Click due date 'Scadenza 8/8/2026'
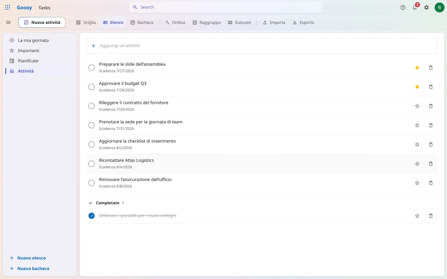Image resolution: width=447 pixels, height=279 pixels. pos(115,186)
